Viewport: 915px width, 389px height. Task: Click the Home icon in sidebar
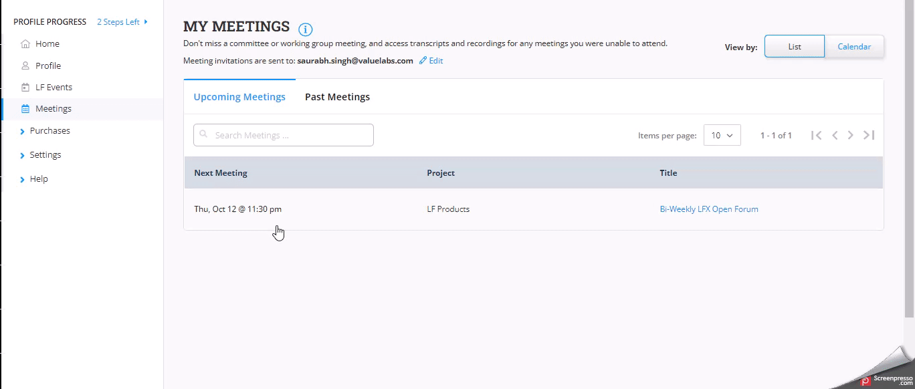(25, 44)
